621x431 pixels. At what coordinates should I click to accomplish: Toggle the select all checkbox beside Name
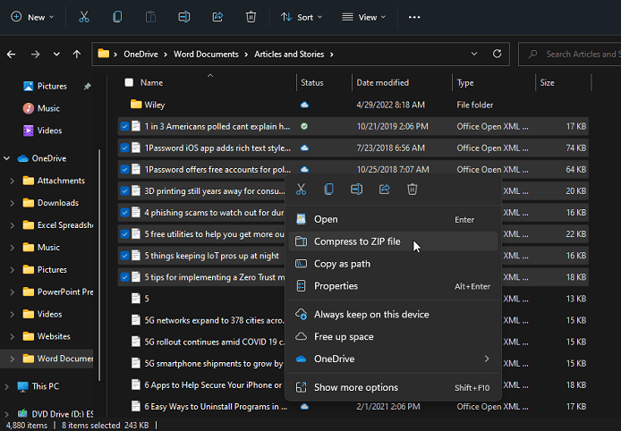129,82
